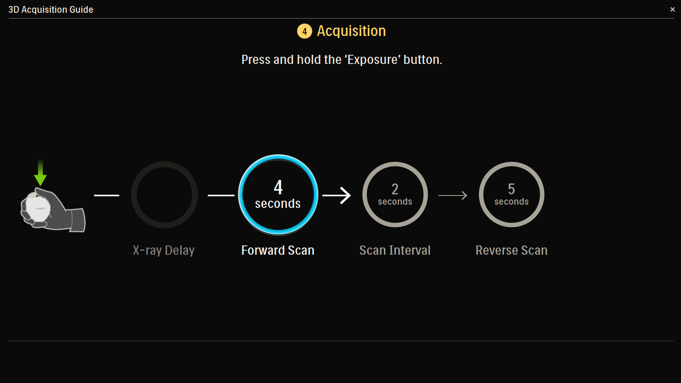Click the Forward Scan label
This screenshot has width=681, height=383.
[x=277, y=250]
